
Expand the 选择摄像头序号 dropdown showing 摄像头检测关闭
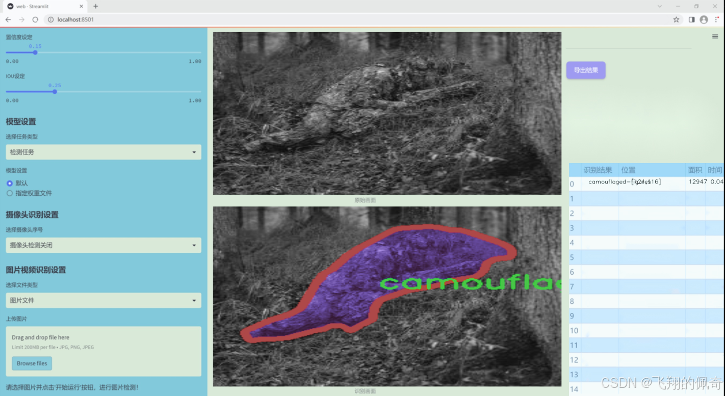click(x=103, y=245)
